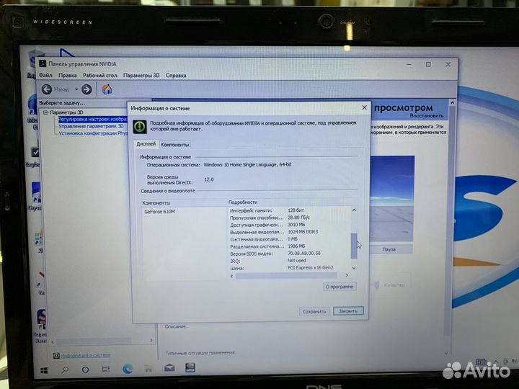
Task: Click the DirectX version 12.0 value
Action: [x=209, y=179]
